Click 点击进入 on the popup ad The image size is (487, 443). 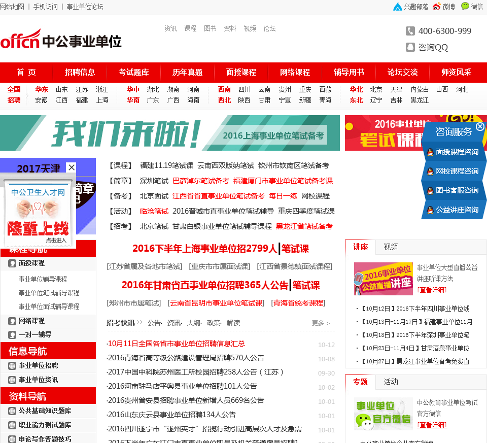coord(56,240)
